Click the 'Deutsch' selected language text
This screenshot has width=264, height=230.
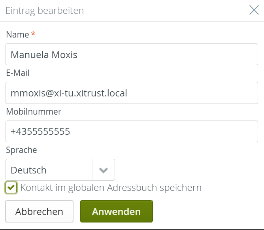click(x=28, y=170)
